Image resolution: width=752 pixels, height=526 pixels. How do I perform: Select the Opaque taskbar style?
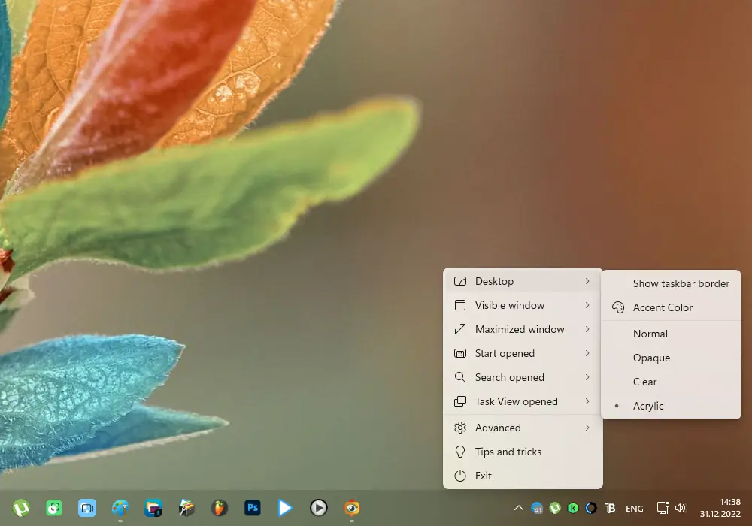(671, 358)
